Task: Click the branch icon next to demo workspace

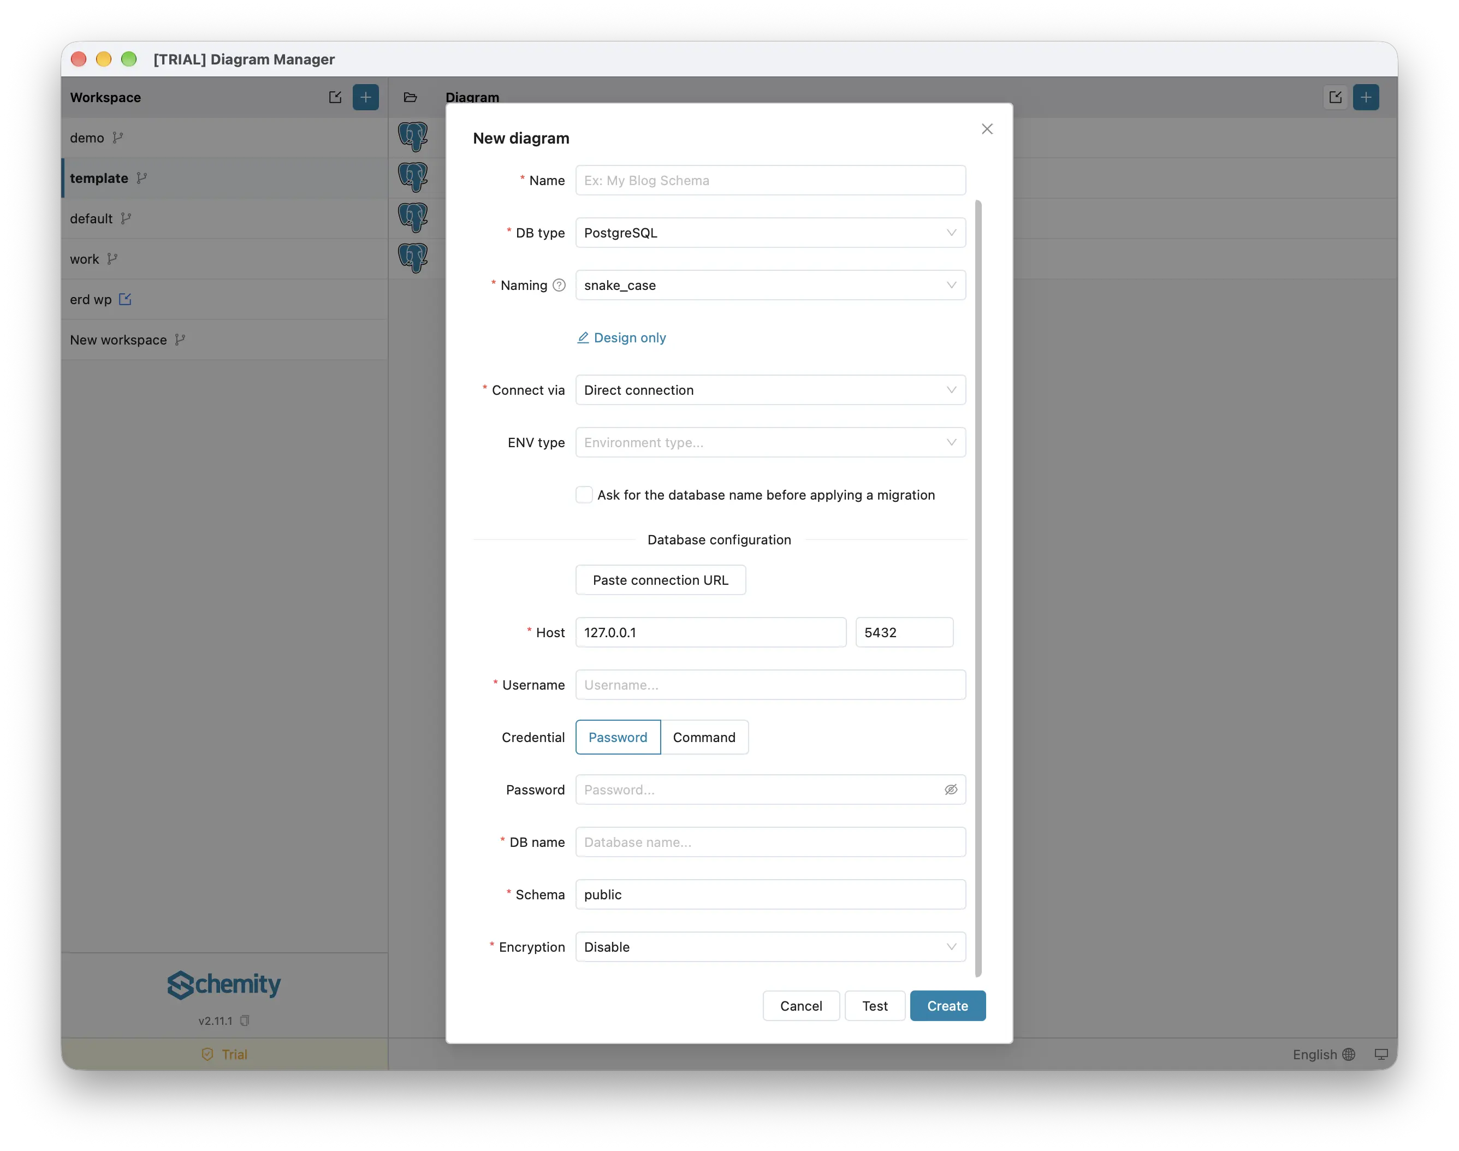Action: 118,138
